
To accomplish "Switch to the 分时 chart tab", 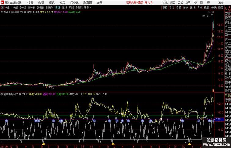I will tap(8, 8).
